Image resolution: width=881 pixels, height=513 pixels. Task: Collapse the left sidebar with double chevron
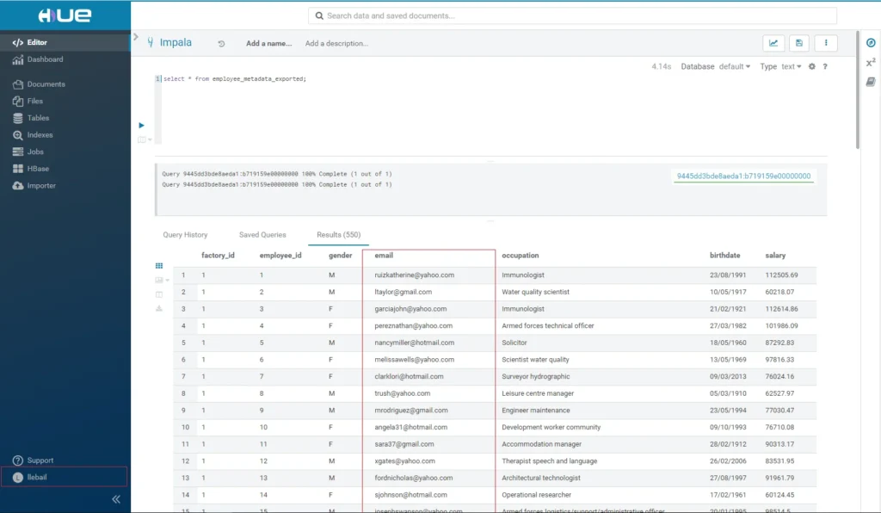tap(116, 499)
